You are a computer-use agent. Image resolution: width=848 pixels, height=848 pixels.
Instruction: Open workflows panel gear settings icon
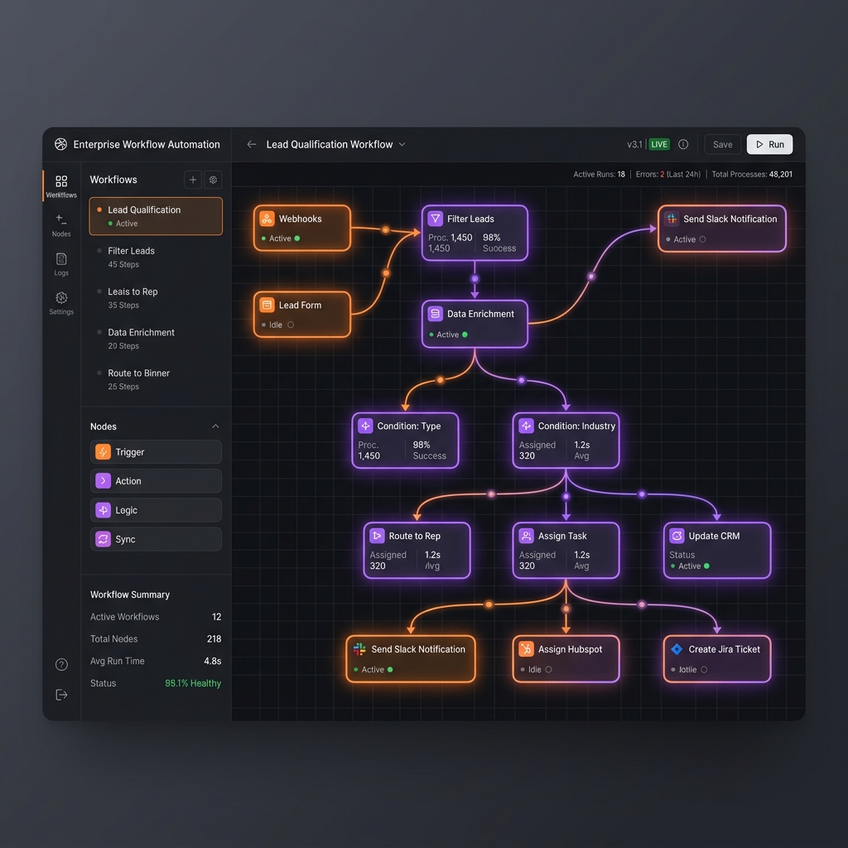(x=213, y=180)
